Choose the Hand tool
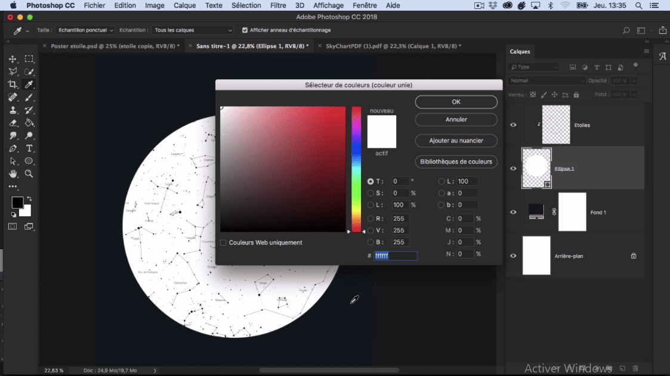 (13, 174)
